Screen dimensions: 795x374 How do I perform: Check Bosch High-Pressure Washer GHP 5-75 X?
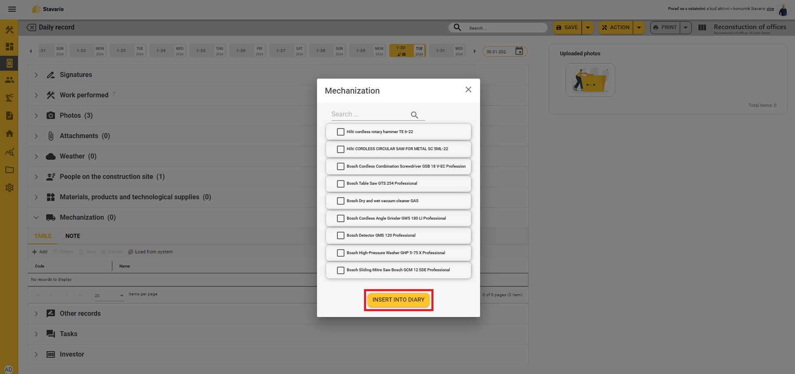pyautogui.click(x=341, y=253)
